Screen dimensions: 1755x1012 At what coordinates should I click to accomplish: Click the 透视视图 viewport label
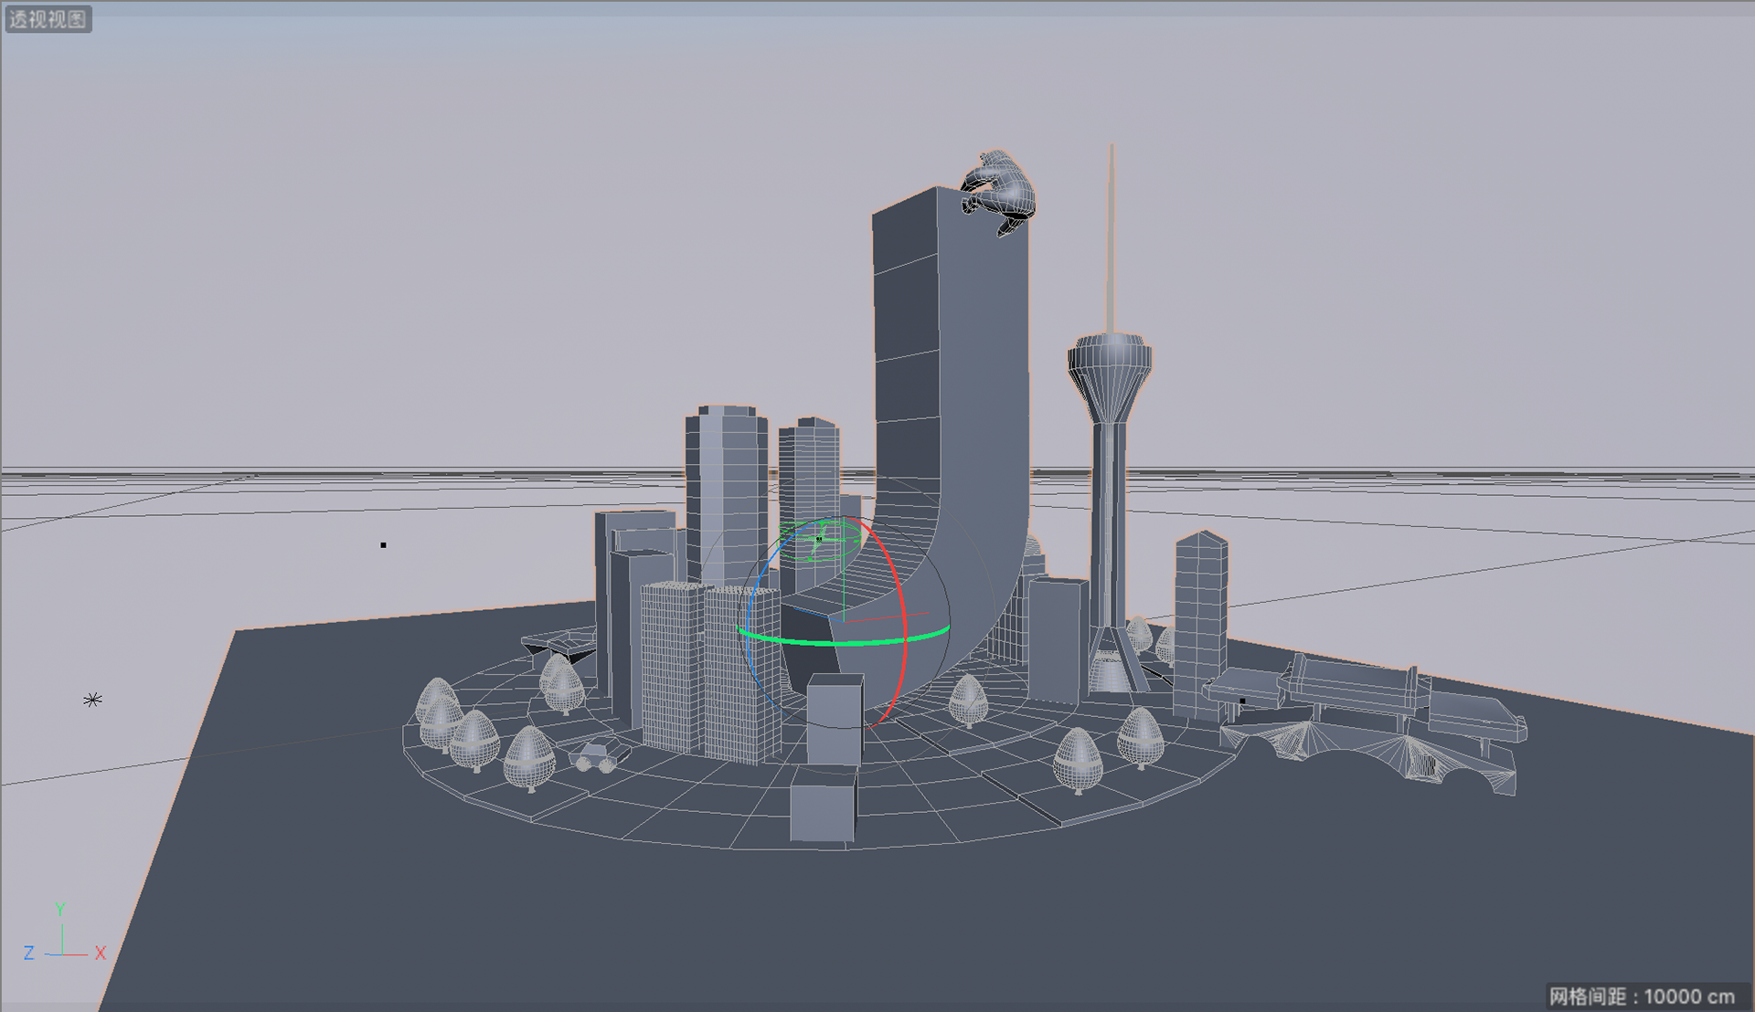(x=48, y=18)
